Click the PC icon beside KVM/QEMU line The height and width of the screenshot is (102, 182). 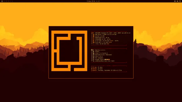[92, 33]
